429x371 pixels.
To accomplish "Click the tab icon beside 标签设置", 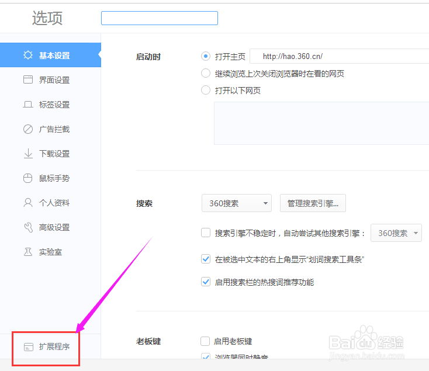I will 28,104.
